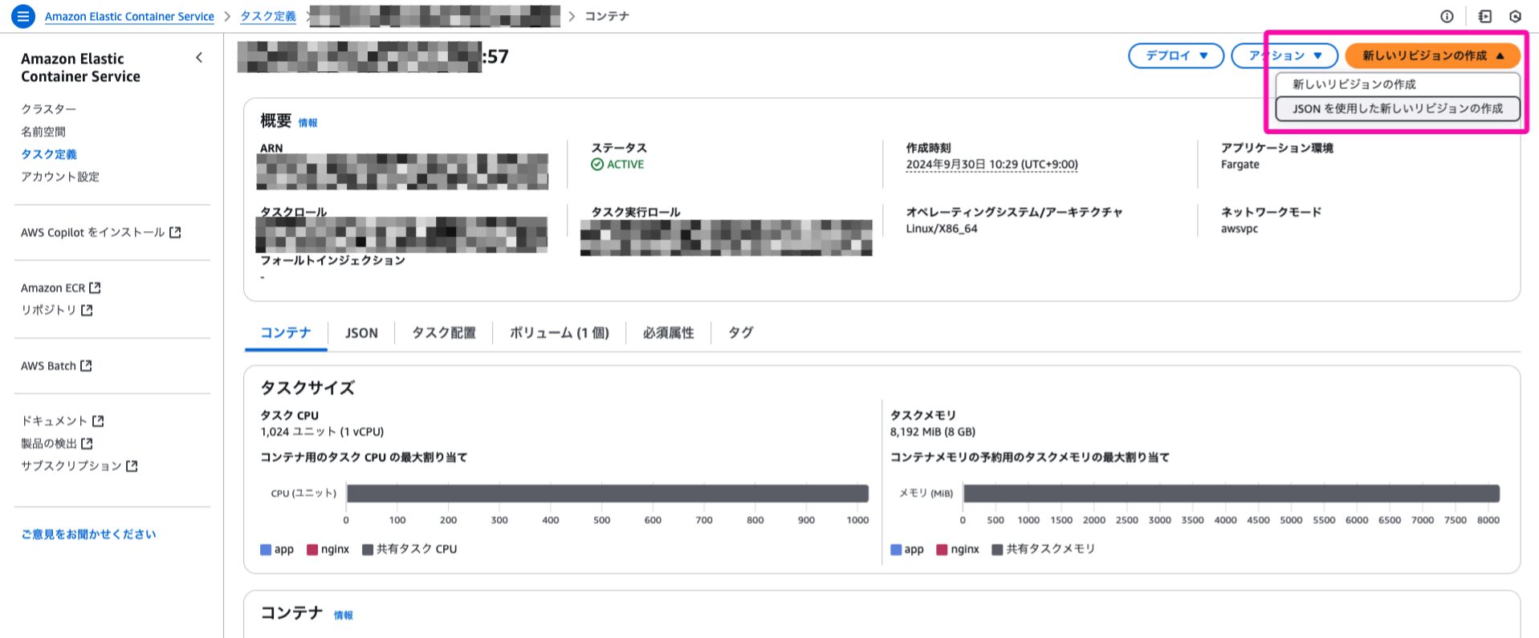Click external link icon beside サブスクリプション
1539x638 pixels.
[x=132, y=465]
